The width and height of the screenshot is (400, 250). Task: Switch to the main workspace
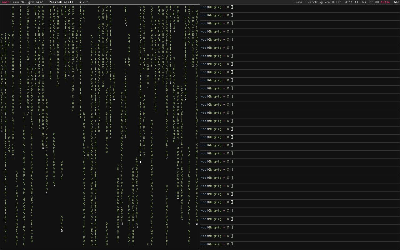(6, 2)
